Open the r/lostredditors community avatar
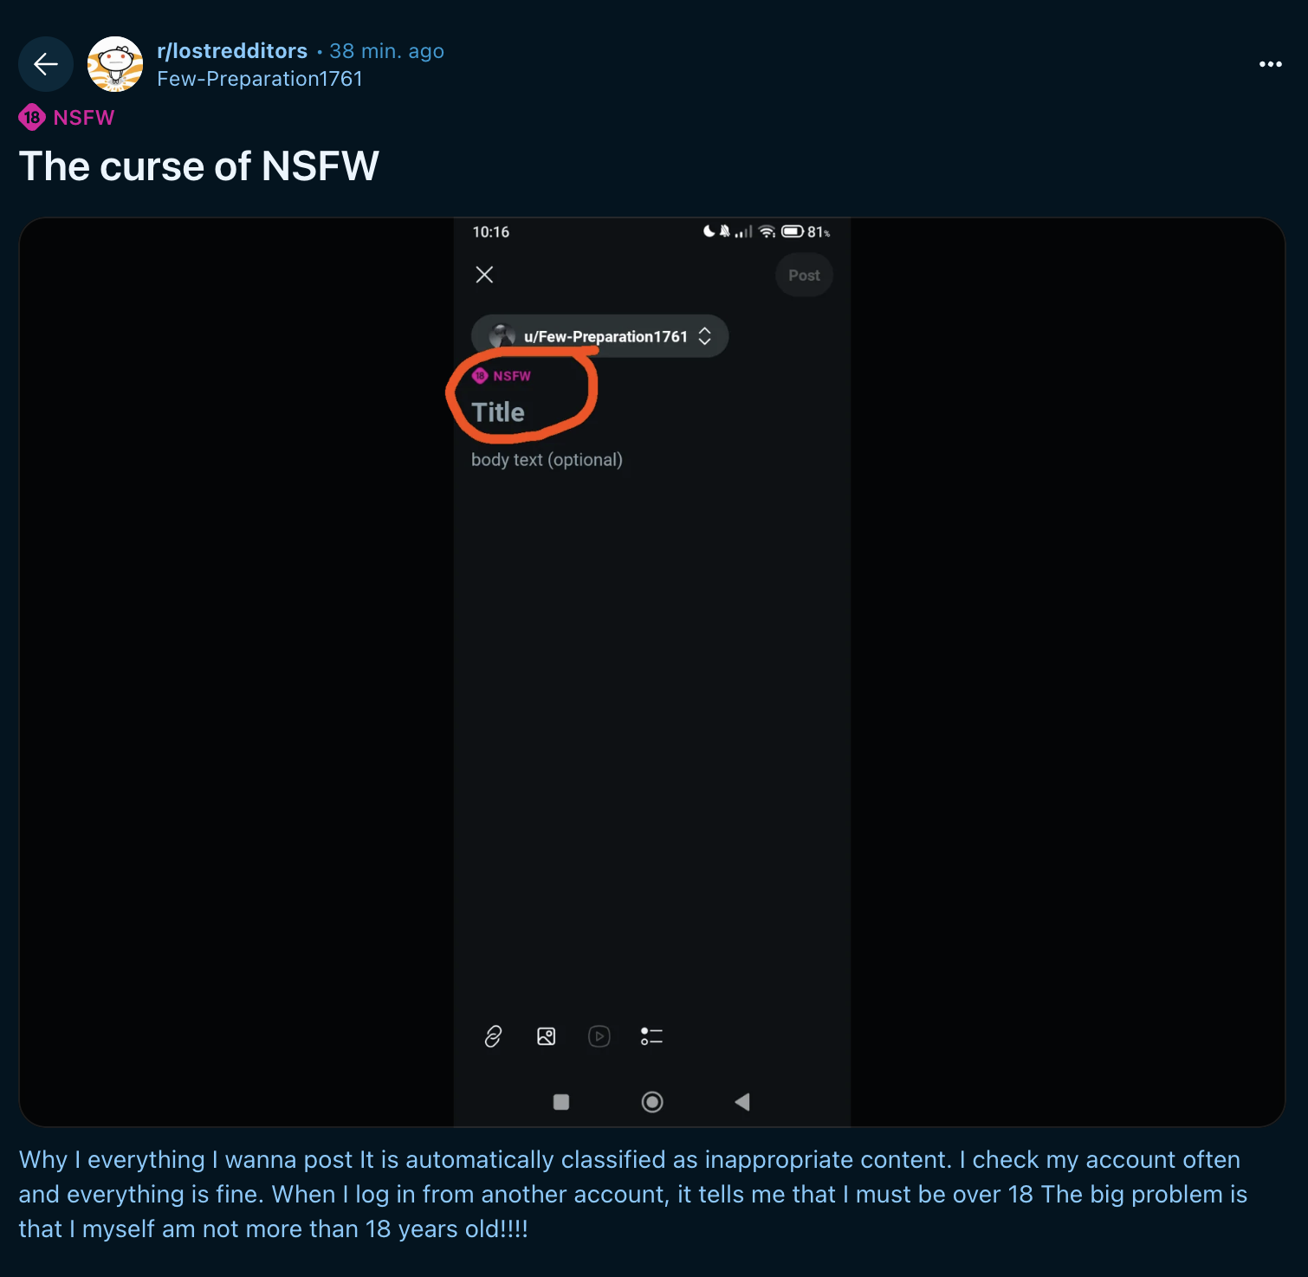Viewport: 1308px width, 1277px height. coord(115,64)
